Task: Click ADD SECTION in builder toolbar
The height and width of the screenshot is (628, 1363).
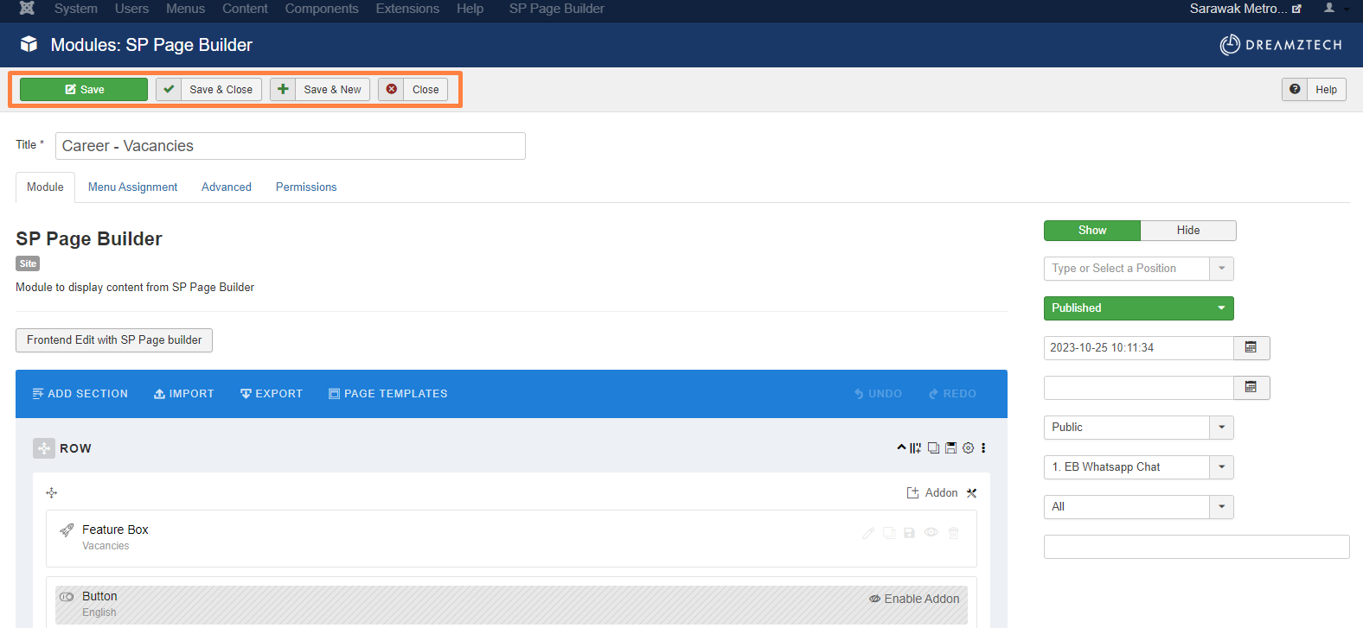Action: (80, 394)
